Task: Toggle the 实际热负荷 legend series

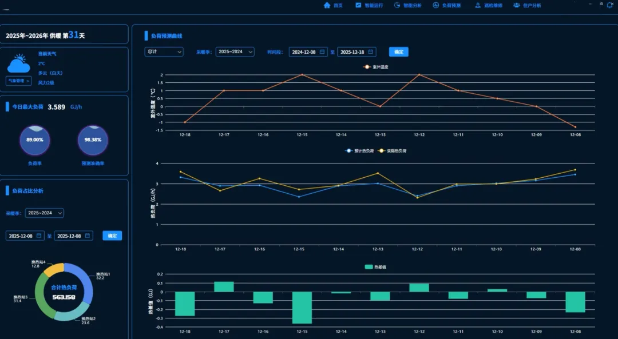Action: pos(392,151)
